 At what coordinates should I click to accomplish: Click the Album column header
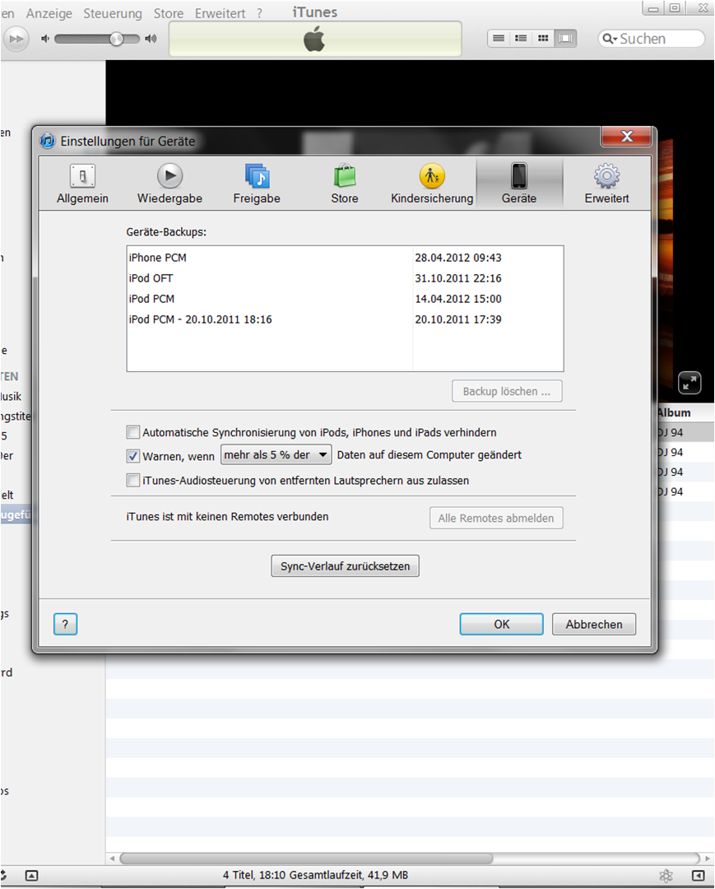click(674, 412)
